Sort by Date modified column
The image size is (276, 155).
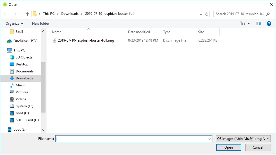tap(139, 32)
